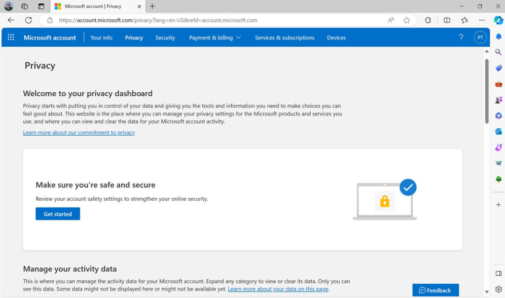Screen dimensions: 505x298
Task: Open the Tools sidebar panel
Action: (498, 84)
